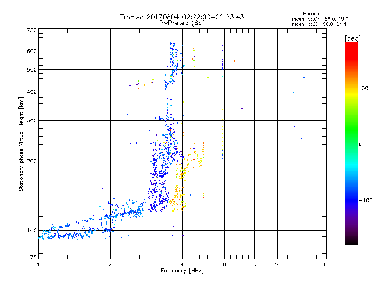Click the '400' height tick label
Screen dimensions: 384x288
[x=32, y=92]
